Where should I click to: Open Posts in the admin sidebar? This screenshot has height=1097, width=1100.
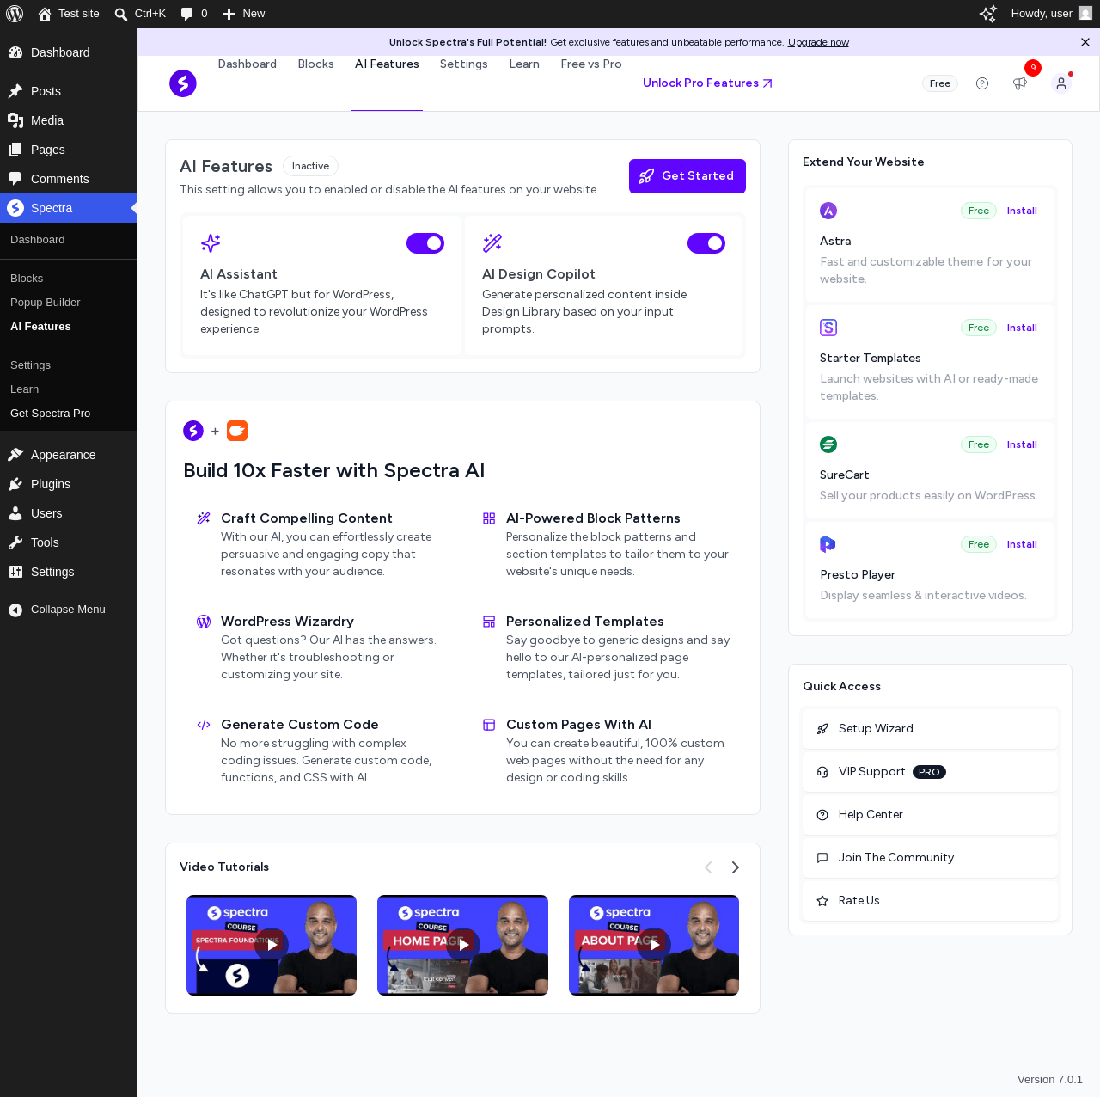coord(69,91)
